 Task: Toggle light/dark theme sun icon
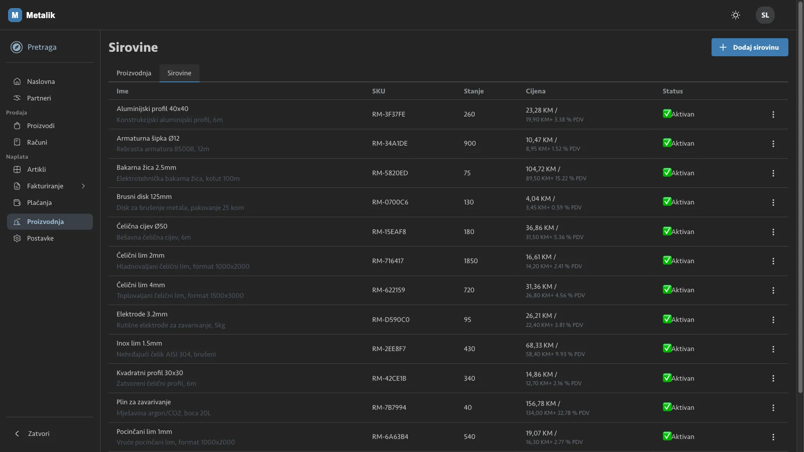click(x=736, y=15)
